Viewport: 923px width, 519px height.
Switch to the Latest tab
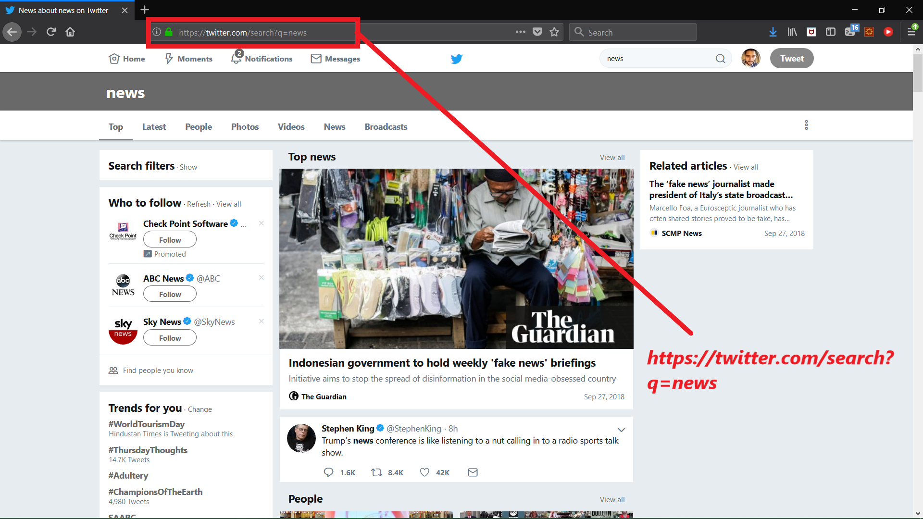(154, 127)
